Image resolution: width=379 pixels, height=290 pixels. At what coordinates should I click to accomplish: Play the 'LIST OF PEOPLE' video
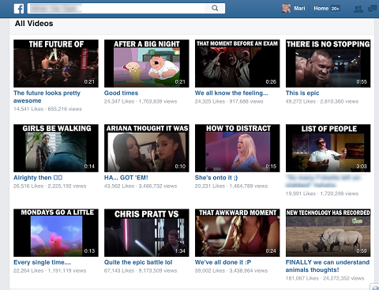tap(328, 148)
